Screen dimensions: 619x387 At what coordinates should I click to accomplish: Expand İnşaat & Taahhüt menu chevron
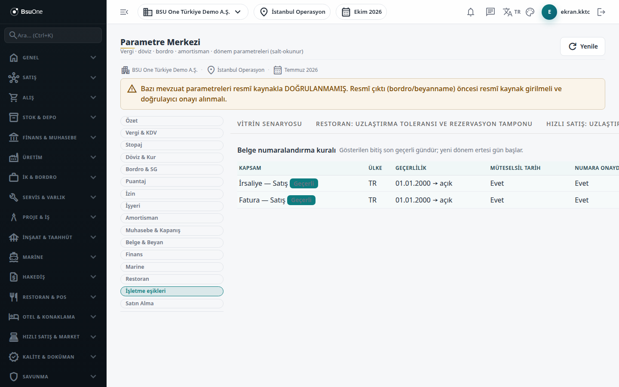[93, 237]
